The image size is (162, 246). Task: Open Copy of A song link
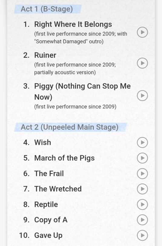51,220
